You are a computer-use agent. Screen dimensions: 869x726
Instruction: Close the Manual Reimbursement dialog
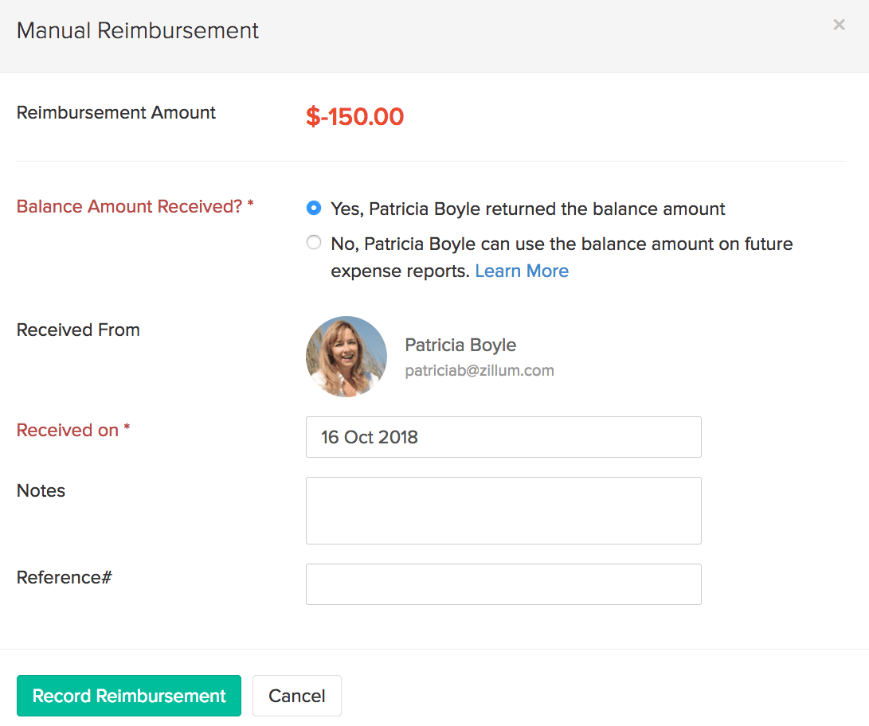pyautogui.click(x=839, y=25)
